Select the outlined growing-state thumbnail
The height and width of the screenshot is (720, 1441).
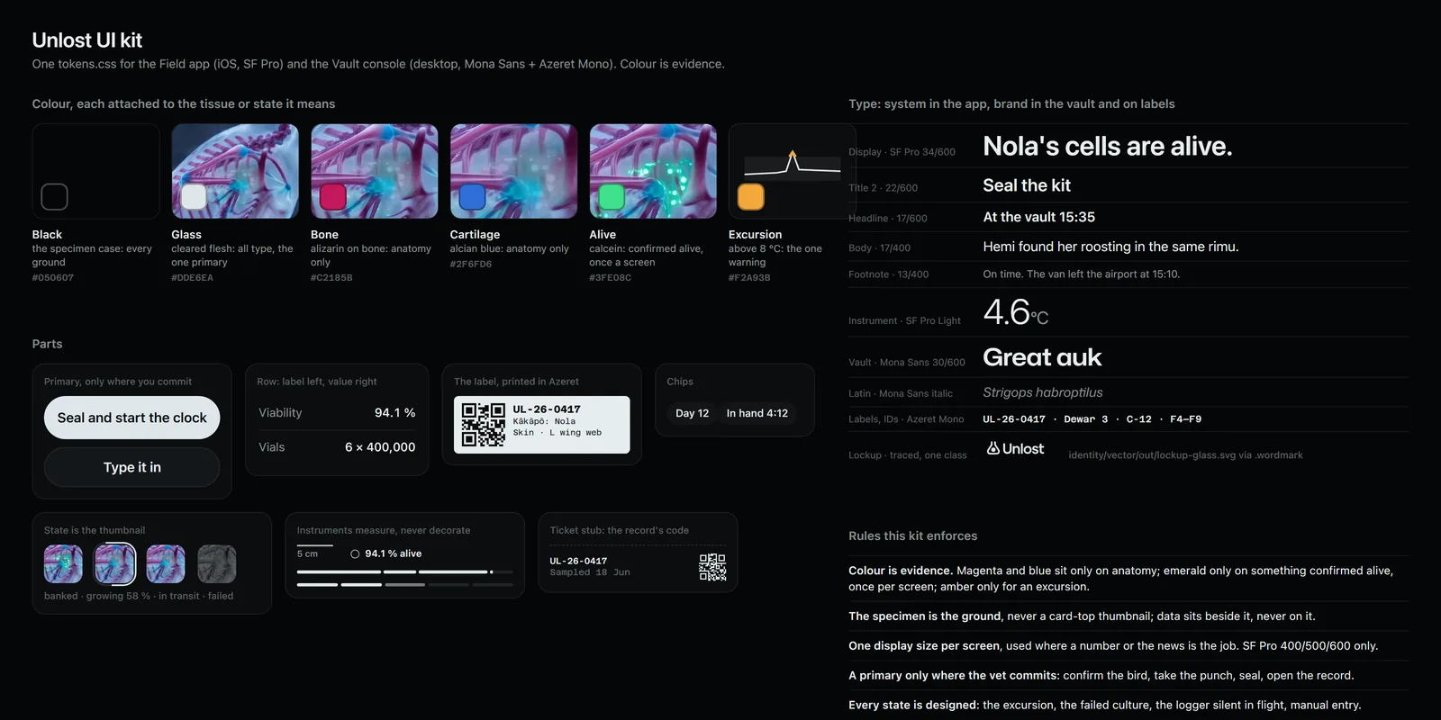click(115, 564)
